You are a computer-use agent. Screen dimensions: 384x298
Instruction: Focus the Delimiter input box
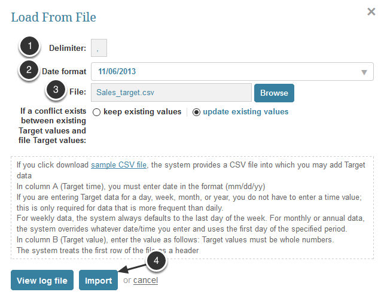[99, 49]
